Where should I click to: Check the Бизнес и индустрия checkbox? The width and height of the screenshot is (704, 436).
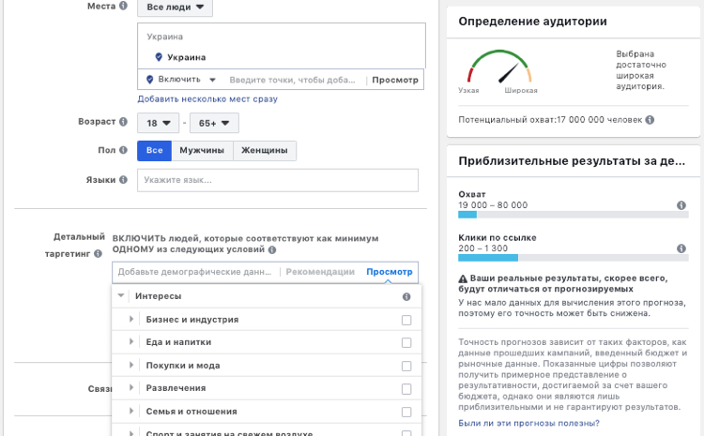[x=406, y=320]
